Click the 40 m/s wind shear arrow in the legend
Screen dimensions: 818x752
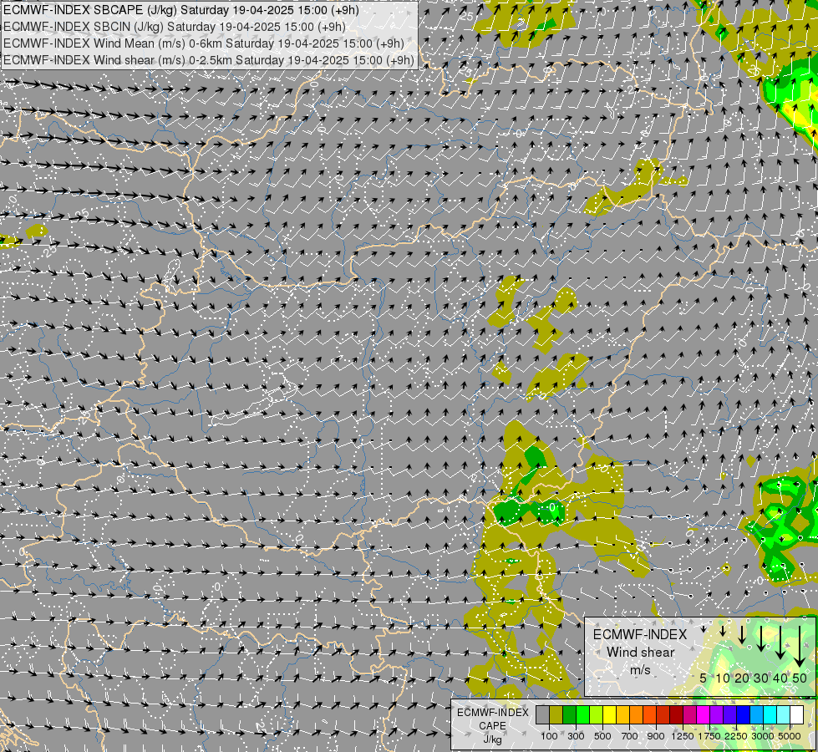pos(780,642)
